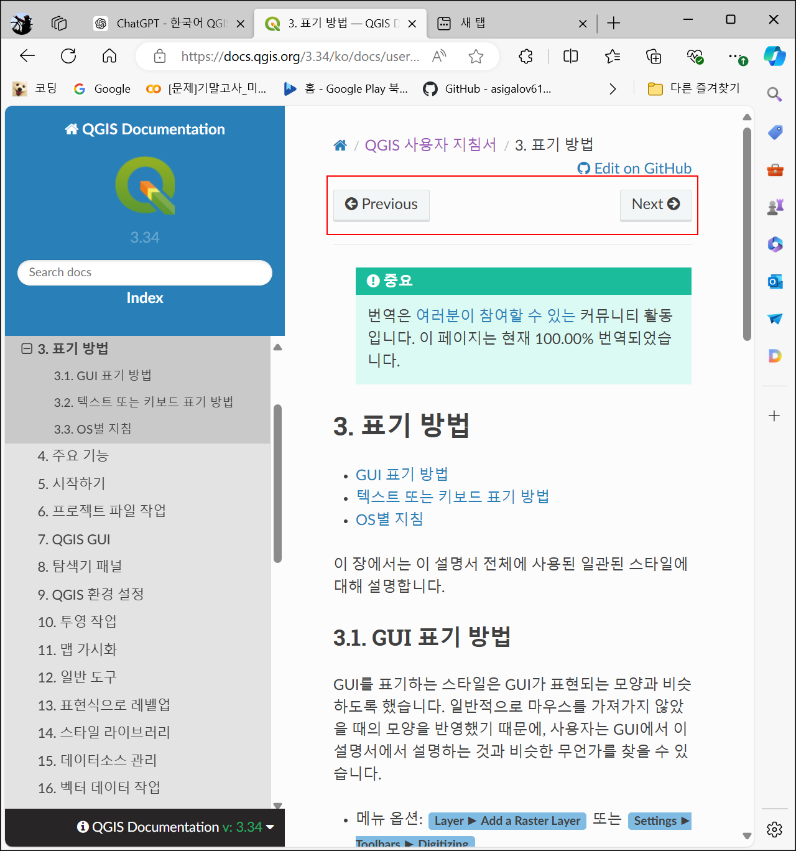The width and height of the screenshot is (796, 851).
Task: Focus the Search docs field
Action: (x=145, y=272)
